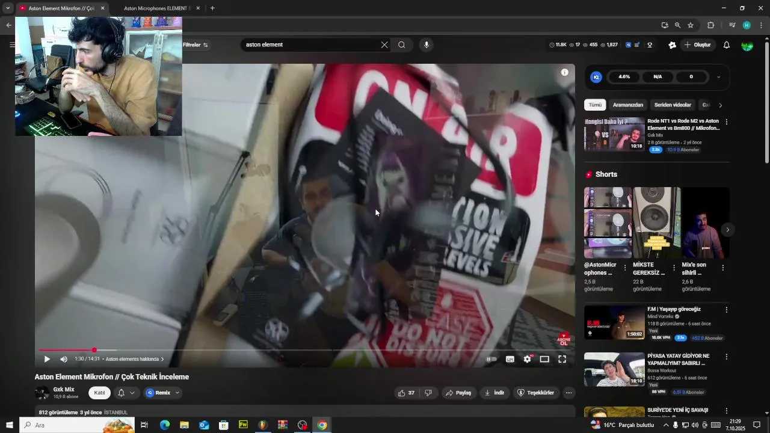Open the vidIQ trophy icon
This screenshot has width=770, height=433.
[650, 45]
